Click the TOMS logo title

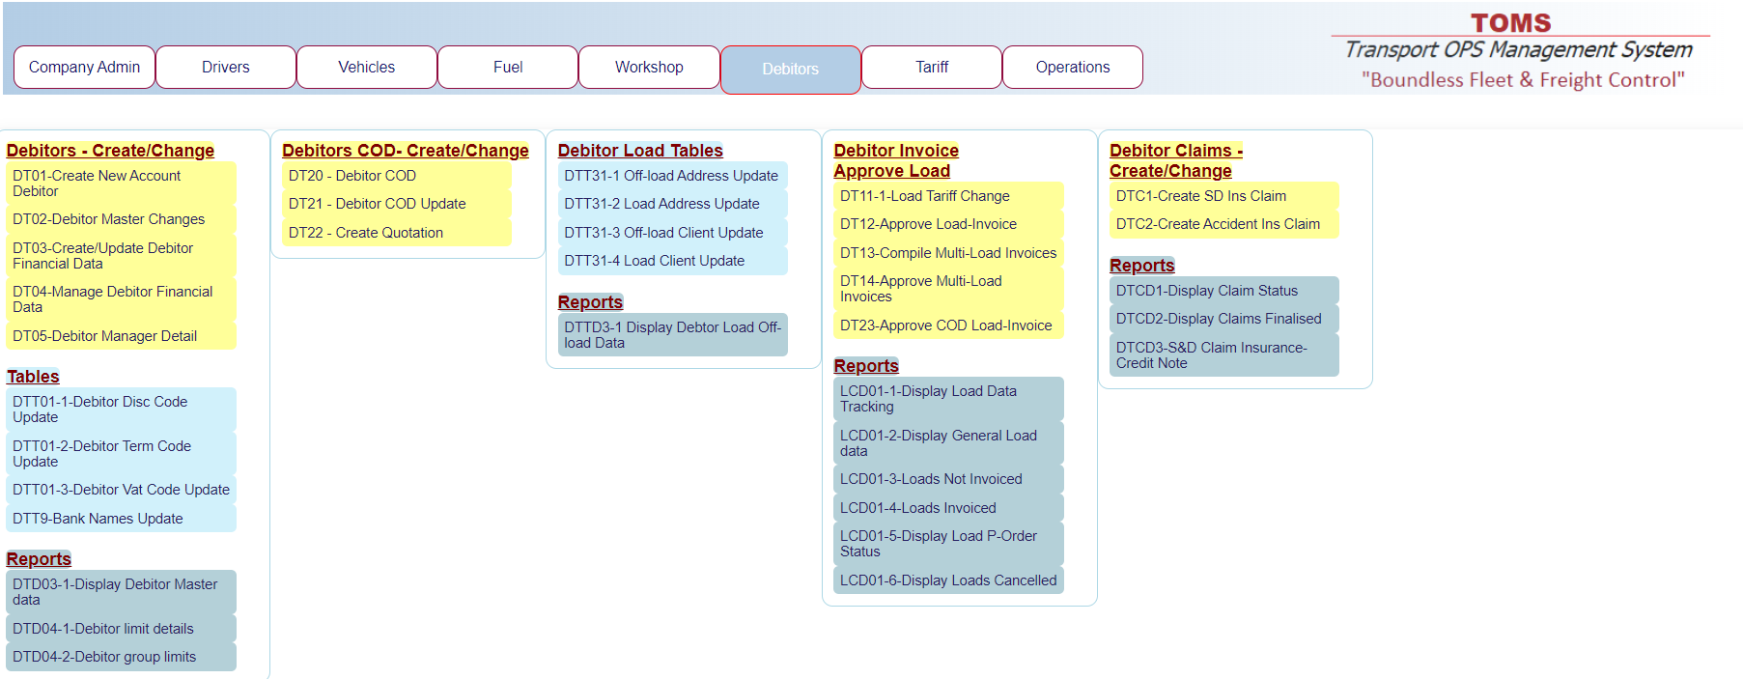1510,23
